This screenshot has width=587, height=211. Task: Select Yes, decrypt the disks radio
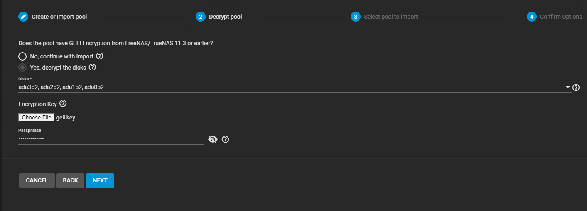click(x=22, y=67)
